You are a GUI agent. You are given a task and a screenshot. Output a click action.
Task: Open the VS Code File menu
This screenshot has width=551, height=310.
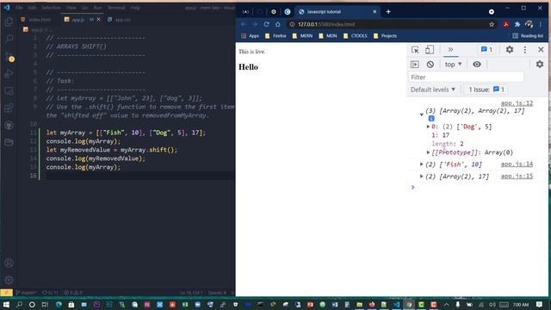19,8
